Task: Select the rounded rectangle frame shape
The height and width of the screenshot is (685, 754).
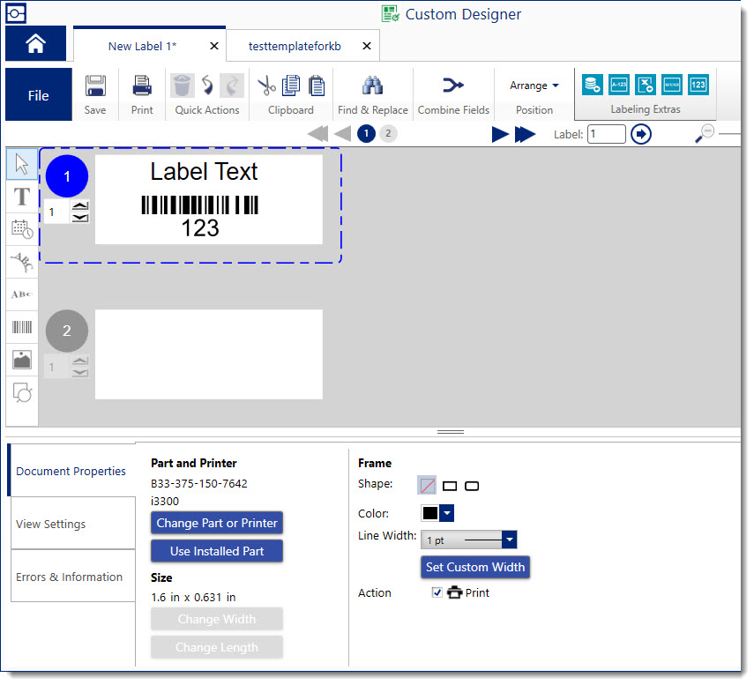Action: [x=472, y=486]
